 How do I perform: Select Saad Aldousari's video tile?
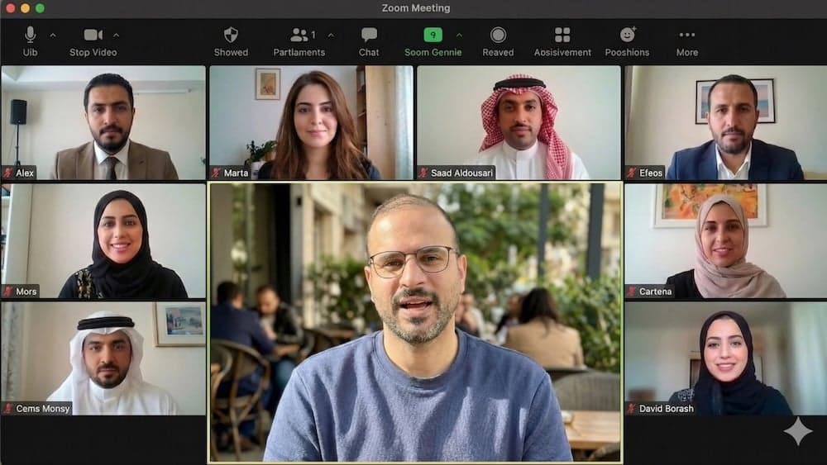(x=519, y=123)
